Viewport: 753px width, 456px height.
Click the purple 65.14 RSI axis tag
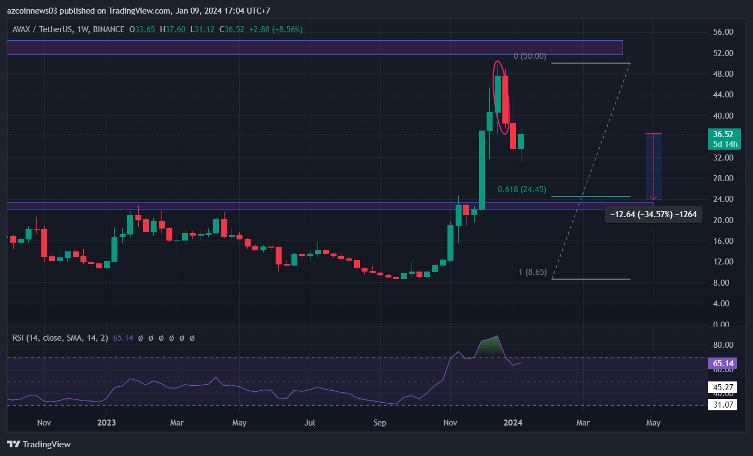coord(723,362)
